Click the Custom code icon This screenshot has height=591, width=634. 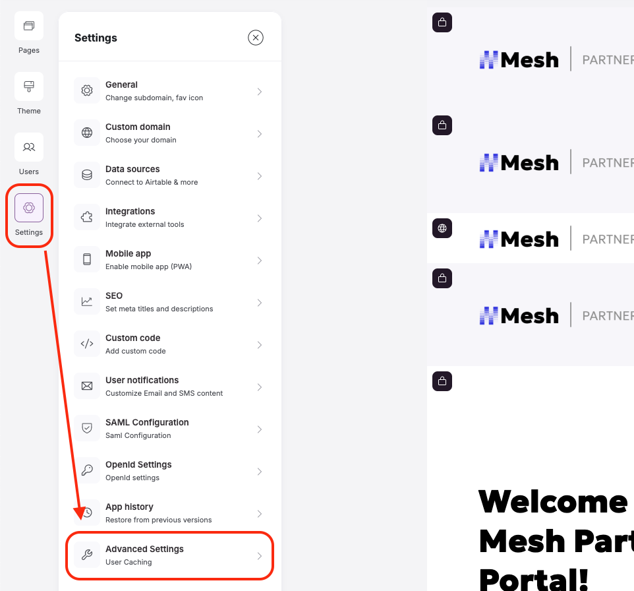[x=86, y=344]
